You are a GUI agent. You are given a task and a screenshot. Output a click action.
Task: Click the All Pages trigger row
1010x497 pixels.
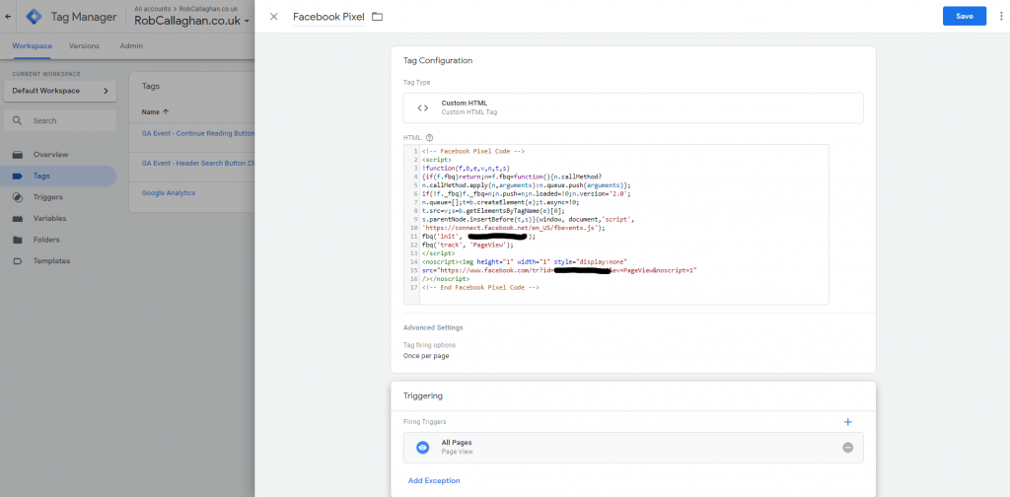(633, 448)
